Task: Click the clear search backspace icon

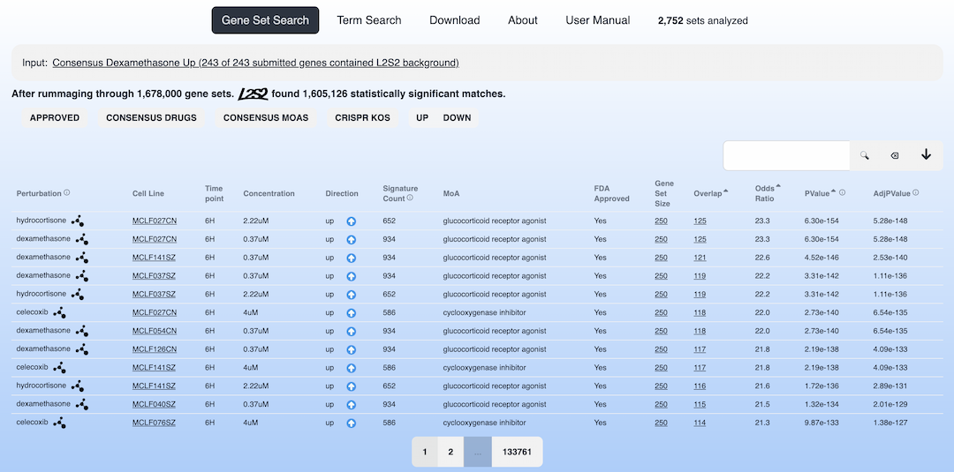Action: click(895, 155)
